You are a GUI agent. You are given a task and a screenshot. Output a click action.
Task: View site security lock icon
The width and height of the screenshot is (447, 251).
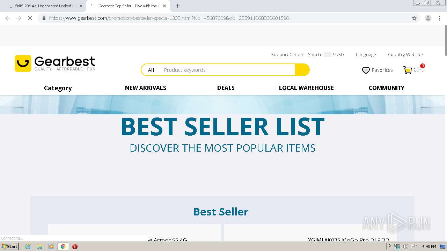[44, 18]
